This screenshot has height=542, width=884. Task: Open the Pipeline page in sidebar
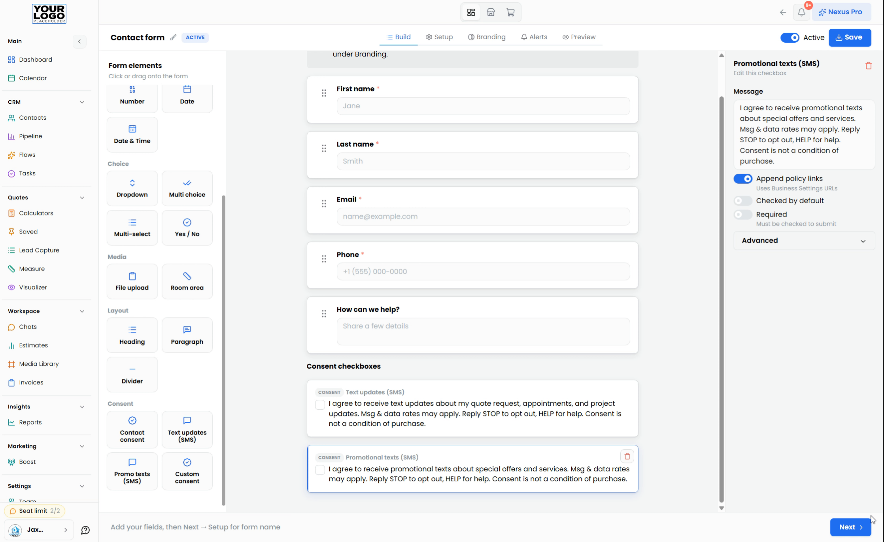30,136
